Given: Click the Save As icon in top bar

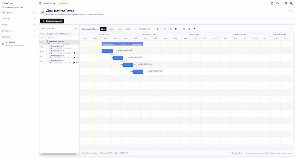Looking at the screenshot, I should tap(291, 3).
